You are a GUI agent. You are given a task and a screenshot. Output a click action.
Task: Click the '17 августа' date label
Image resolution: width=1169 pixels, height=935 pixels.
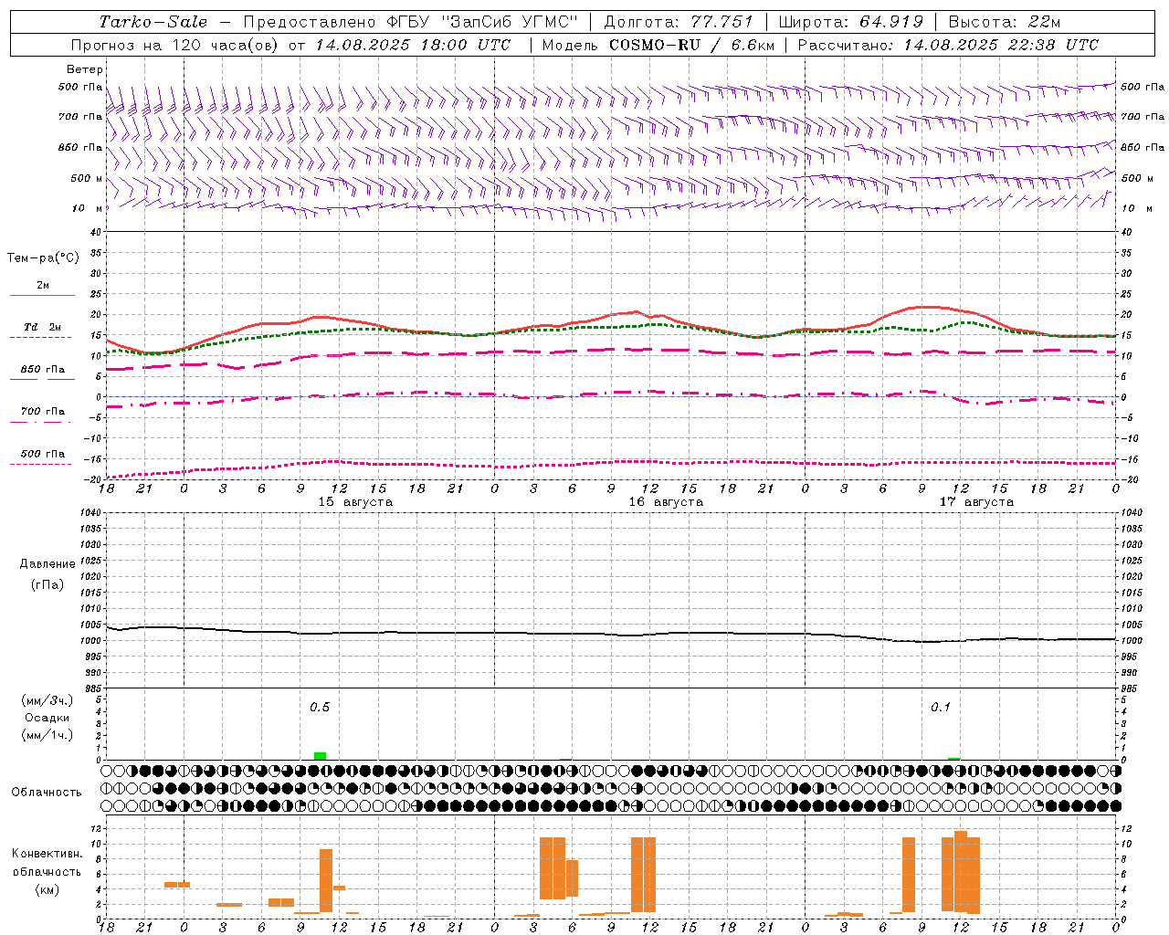tap(976, 502)
